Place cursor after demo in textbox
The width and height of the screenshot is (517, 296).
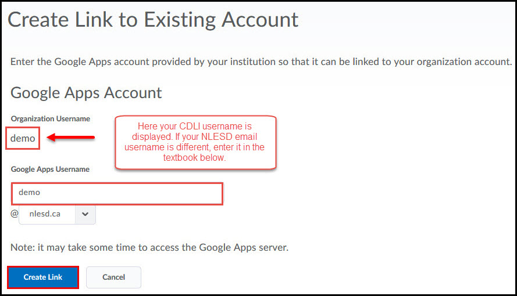(41, 193)
